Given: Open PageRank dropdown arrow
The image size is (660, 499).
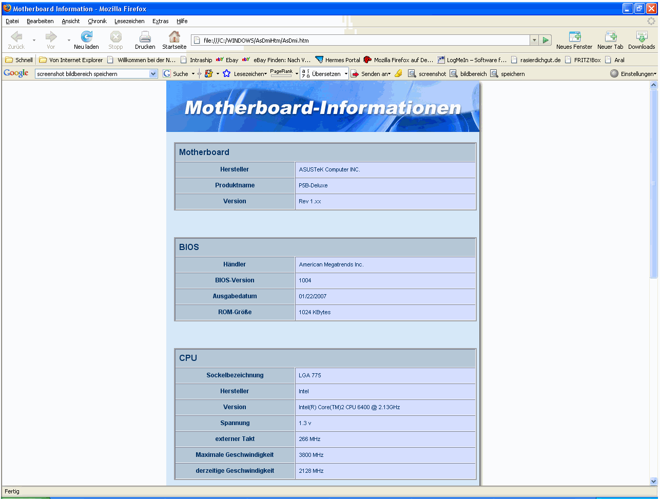Looking at the screenshot, I should [297, 74].
